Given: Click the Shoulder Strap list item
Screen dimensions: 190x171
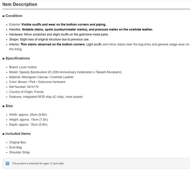Looking at the screenshot, I should click(20, 152).
